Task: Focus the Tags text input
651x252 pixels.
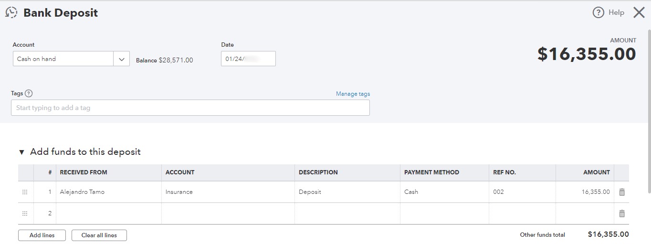Action: pos(190,108)
